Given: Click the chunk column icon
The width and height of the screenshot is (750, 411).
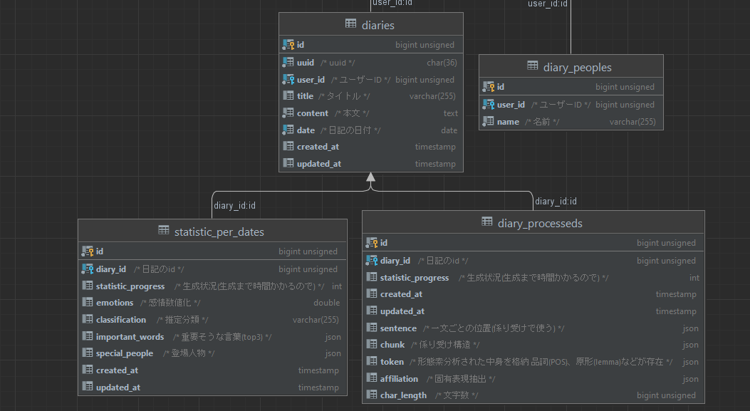Looking at the screenshot, I should pos(371,345).
